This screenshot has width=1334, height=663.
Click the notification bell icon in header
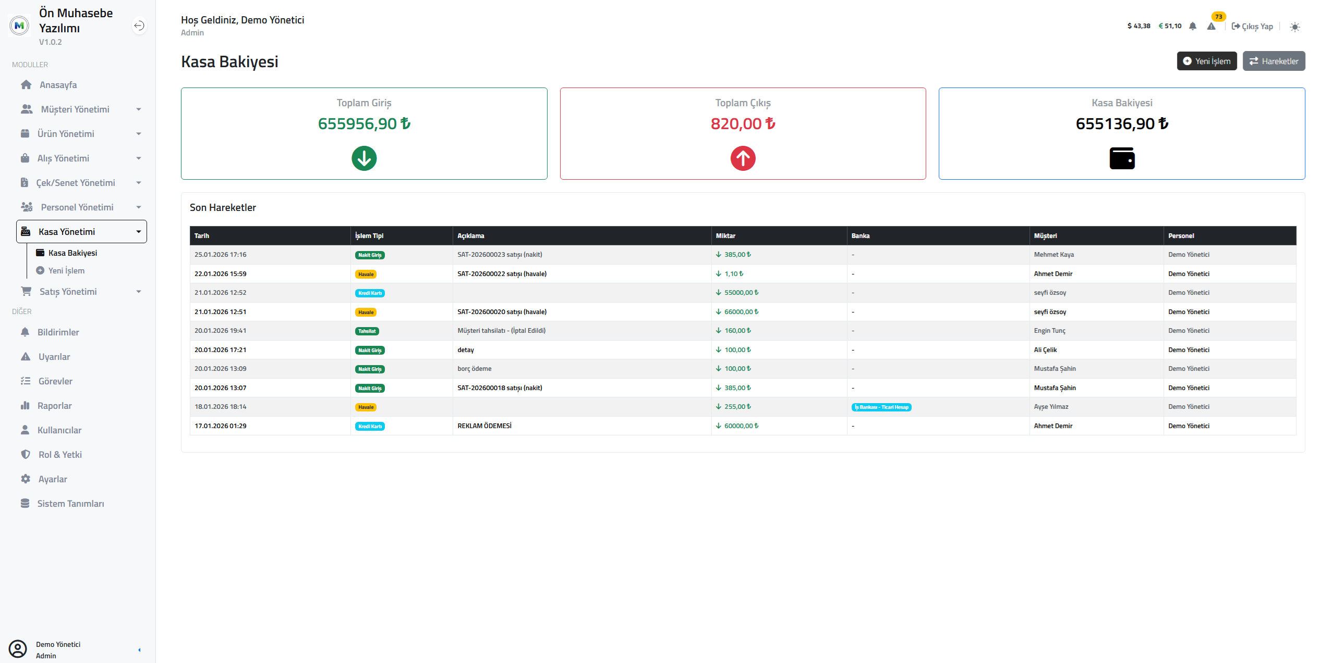pos(1192,26)
